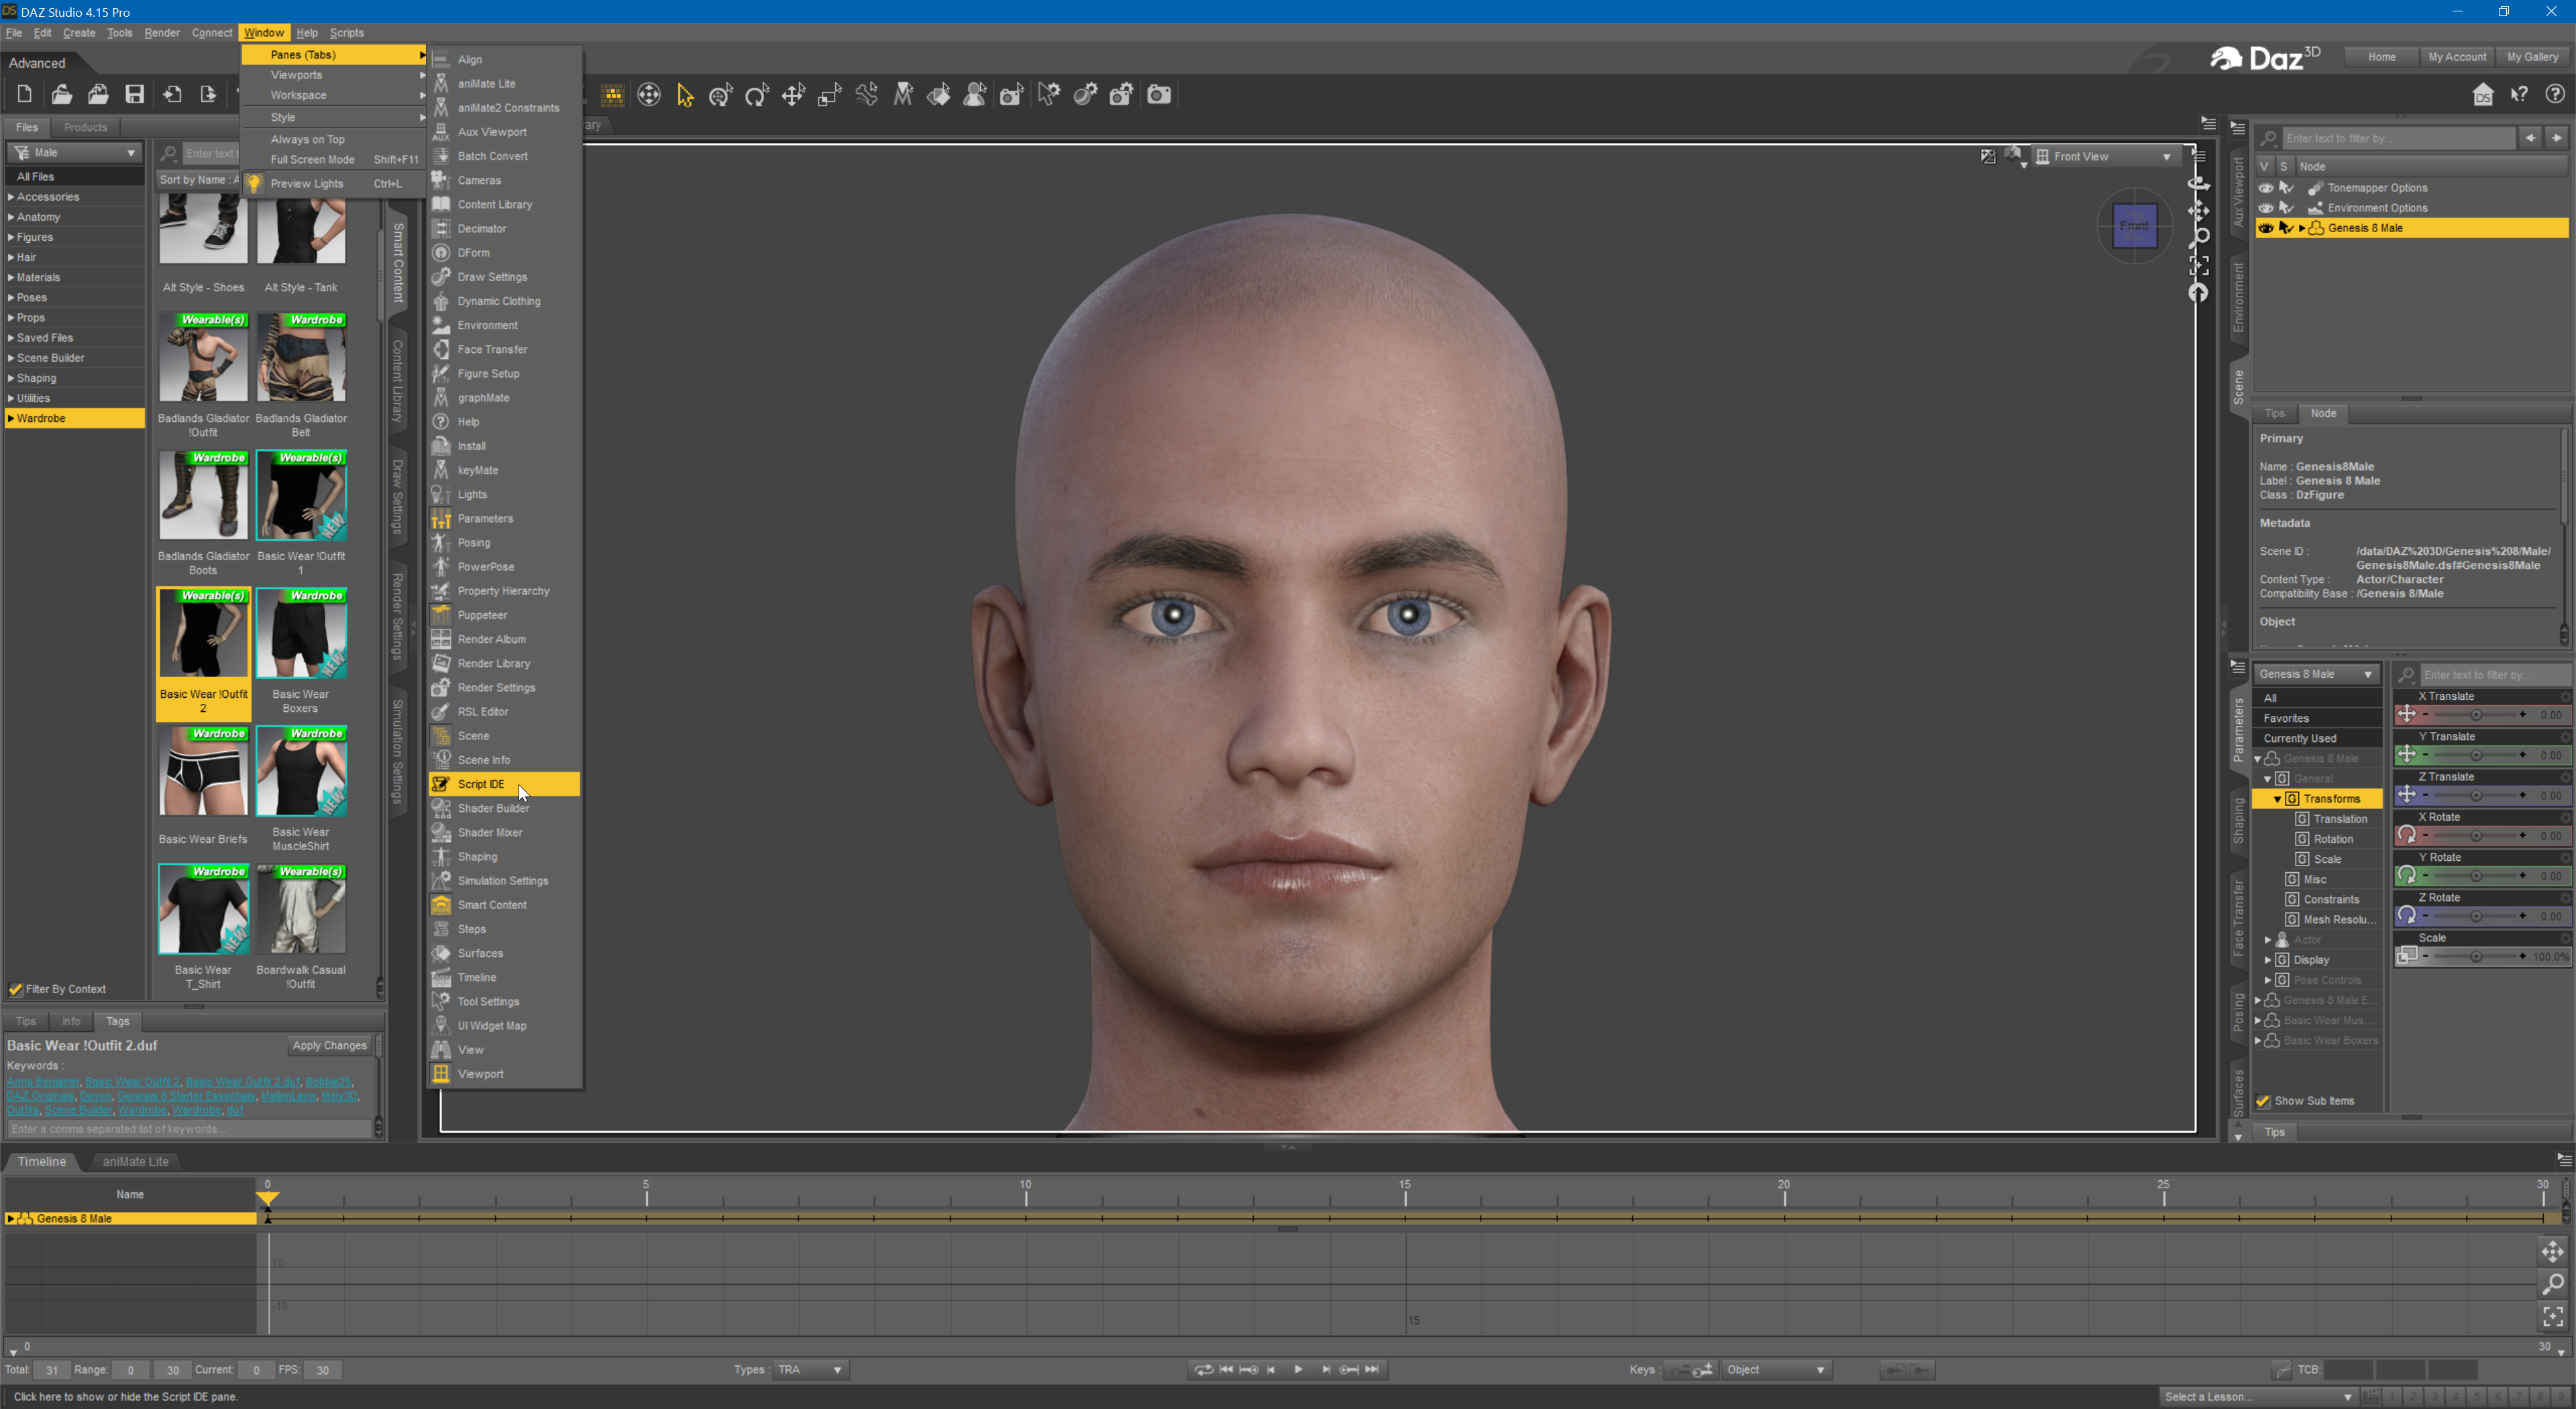Click the Anna Benjamin keyword link
This screenshot has height=1409, width=2576.
pyautogui.click(x=43, y=1082)
